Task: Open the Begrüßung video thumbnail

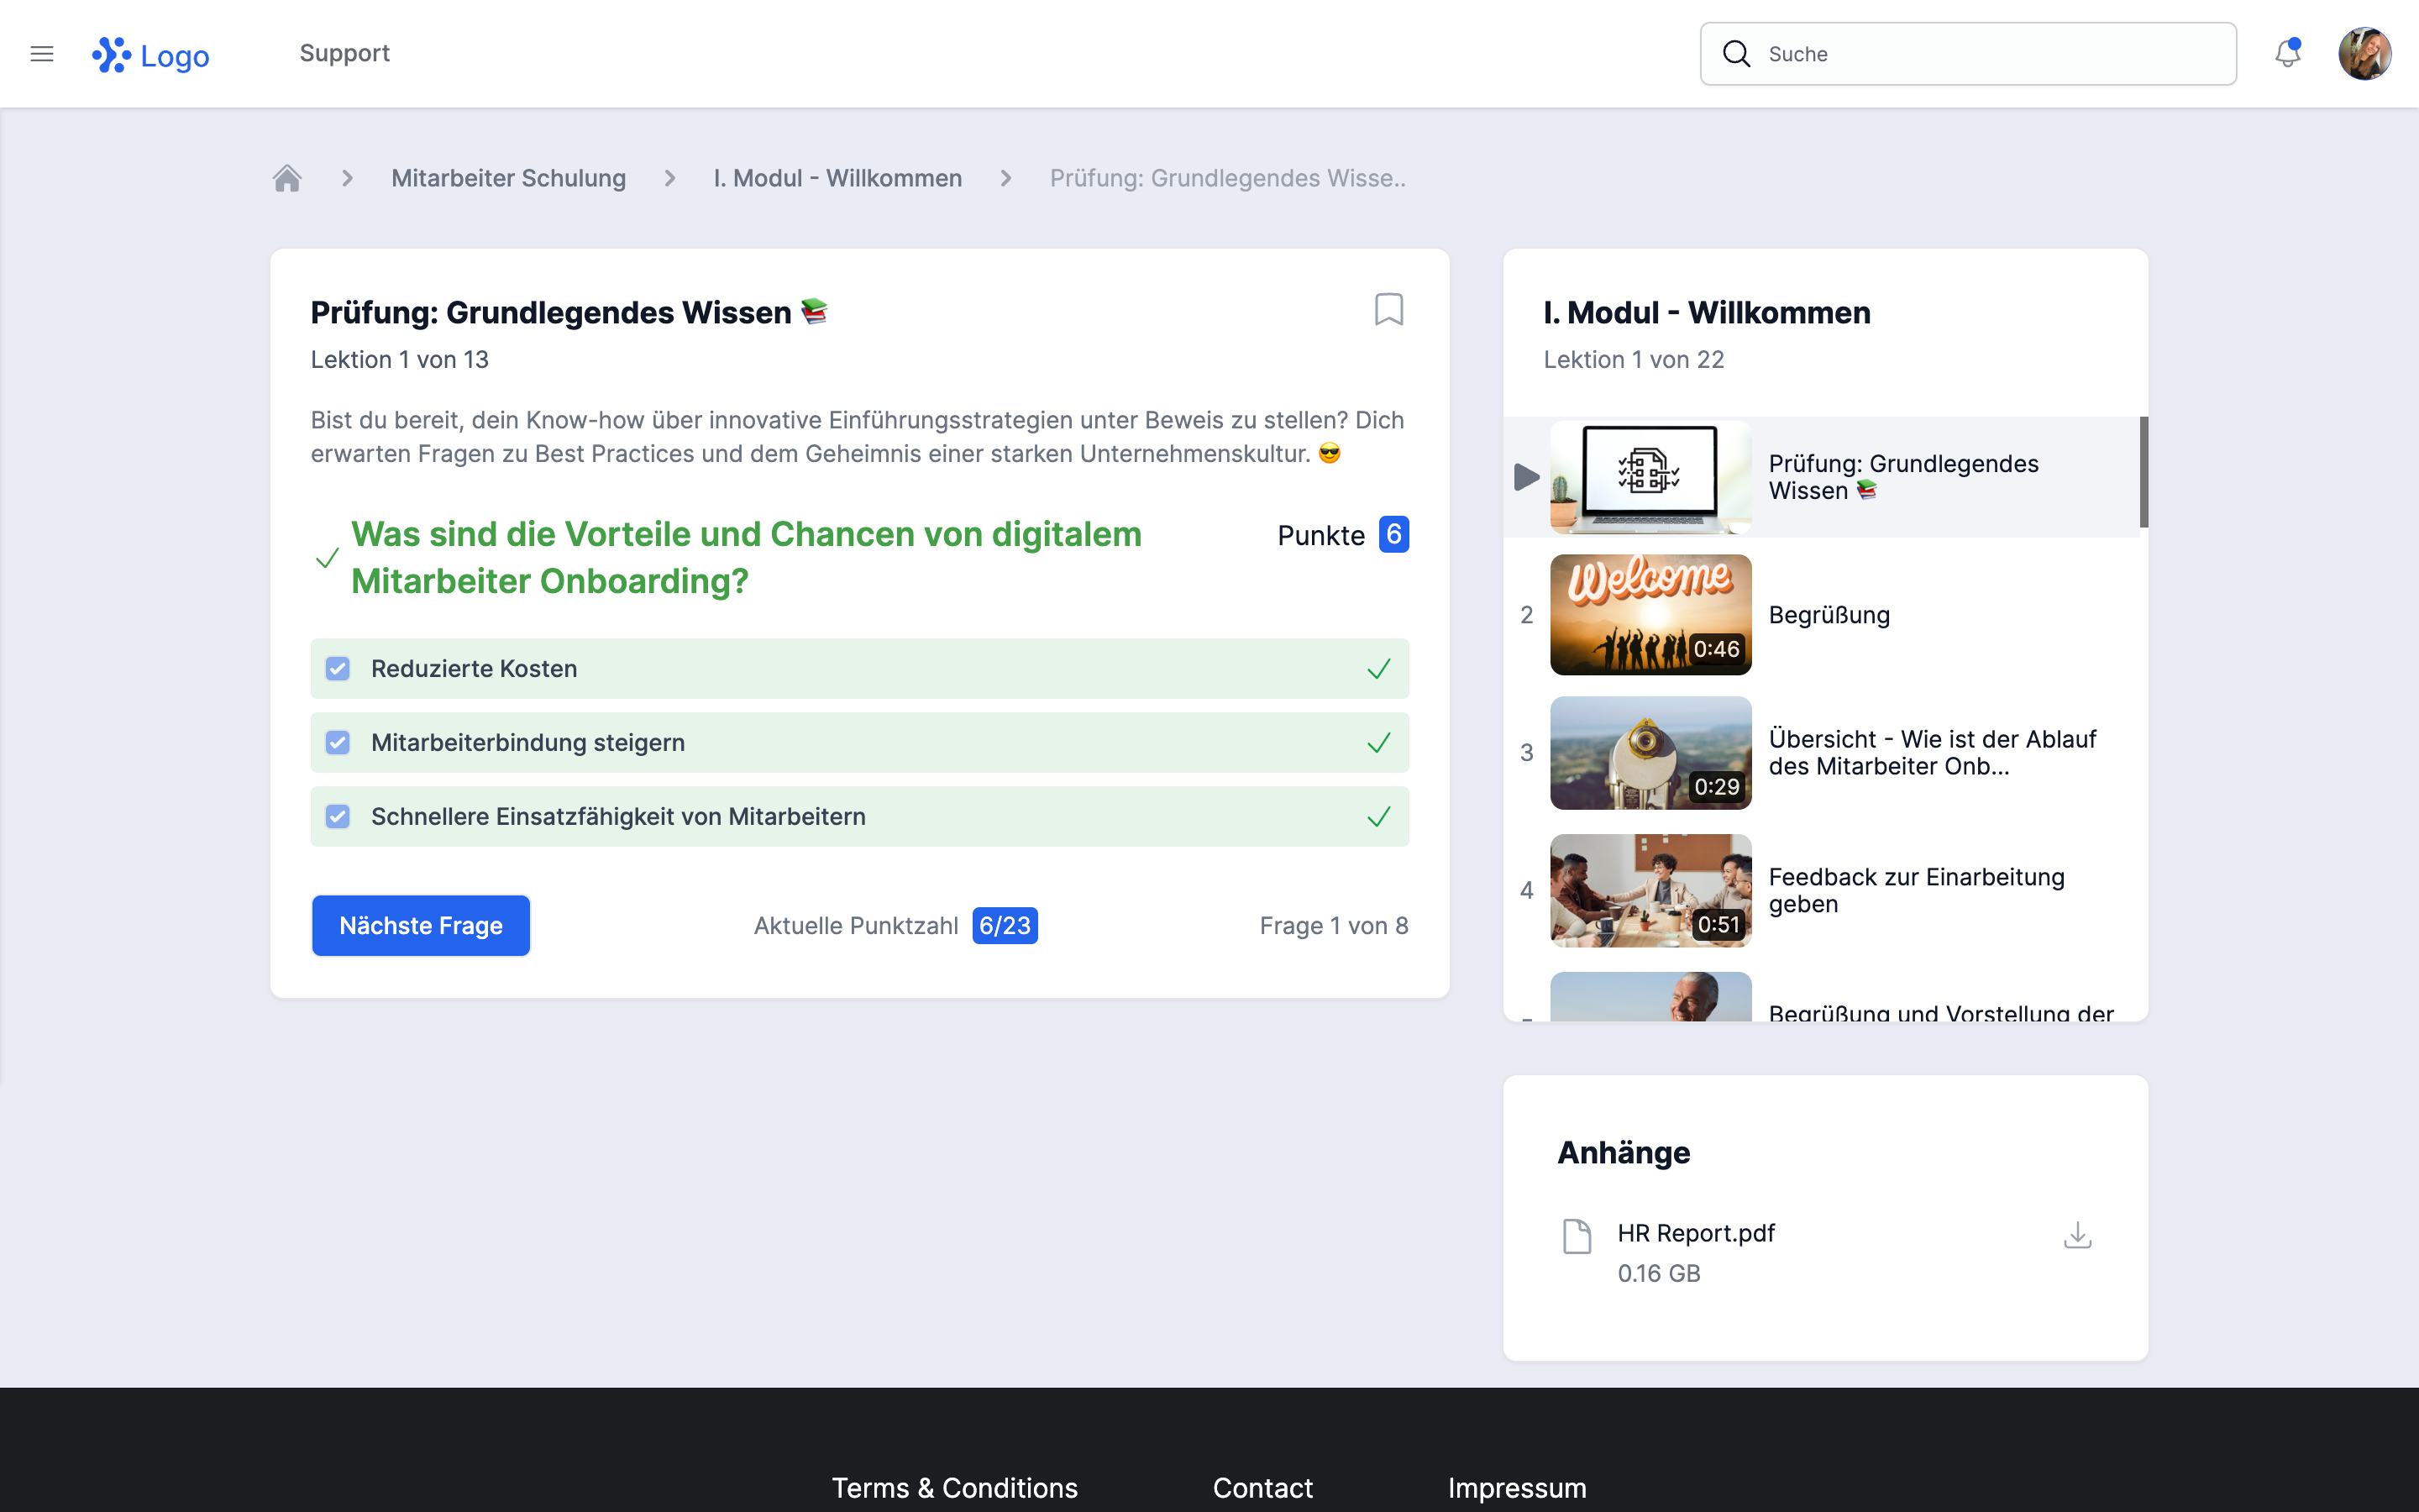Action: coord(1650,615)
